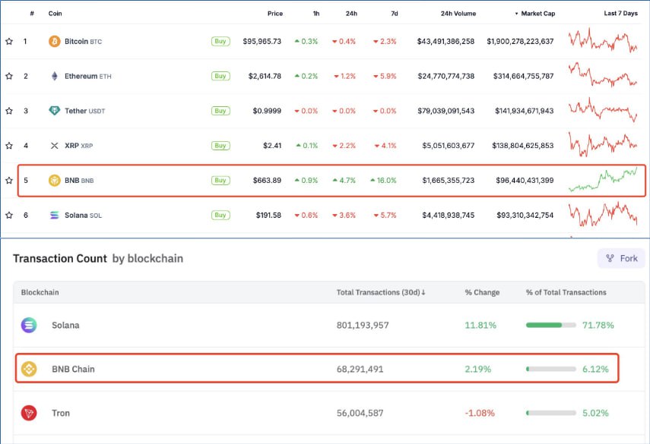Buy Bitcoin using its Buy button
Viewport: 650px width, 444px height.
(220, 42)
